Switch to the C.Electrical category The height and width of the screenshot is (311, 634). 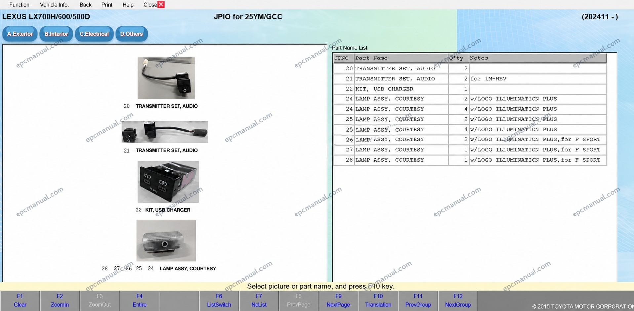(94, 34)
